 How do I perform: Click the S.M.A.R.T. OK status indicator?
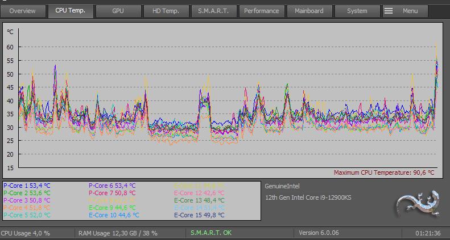click(210, 233)
